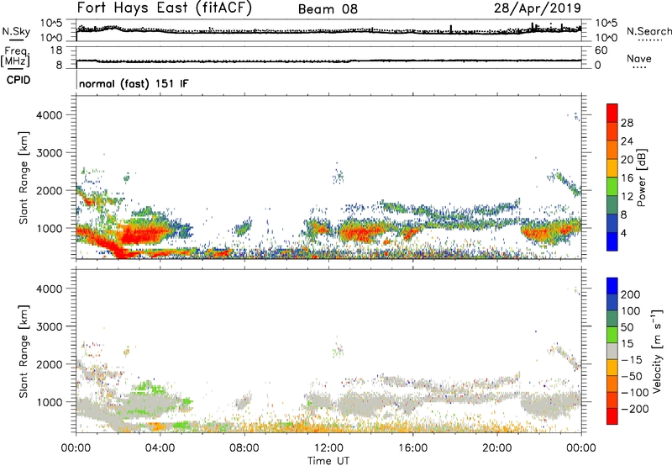Click the "normal (fast) 151 IF" text

(134, 83)
